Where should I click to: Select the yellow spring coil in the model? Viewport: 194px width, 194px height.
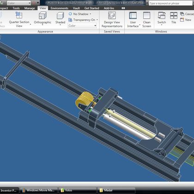tap(85, 100)
